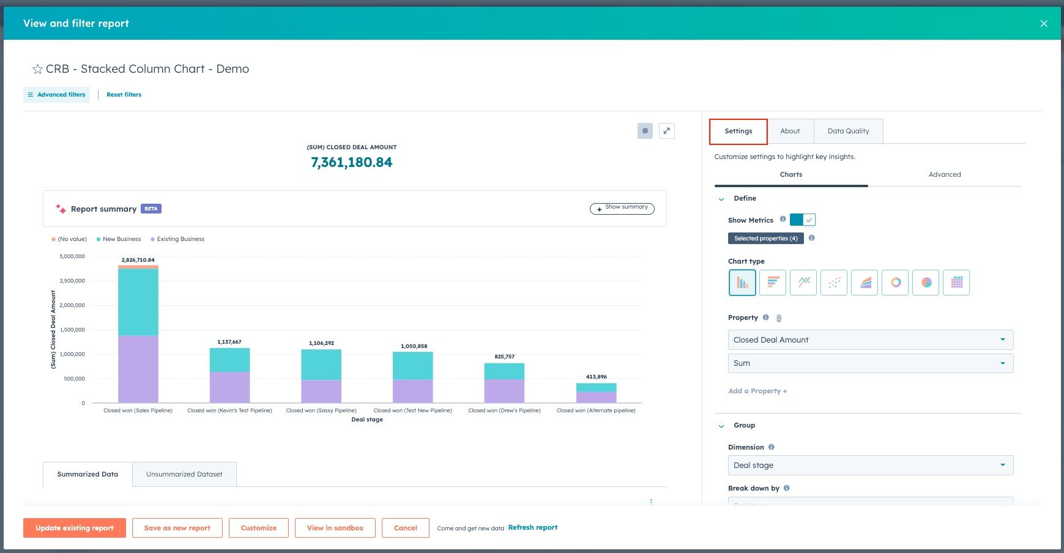The image size is (1064, 553).
Task: Select the horizontal bar chart type
Action: click(773, 283)
